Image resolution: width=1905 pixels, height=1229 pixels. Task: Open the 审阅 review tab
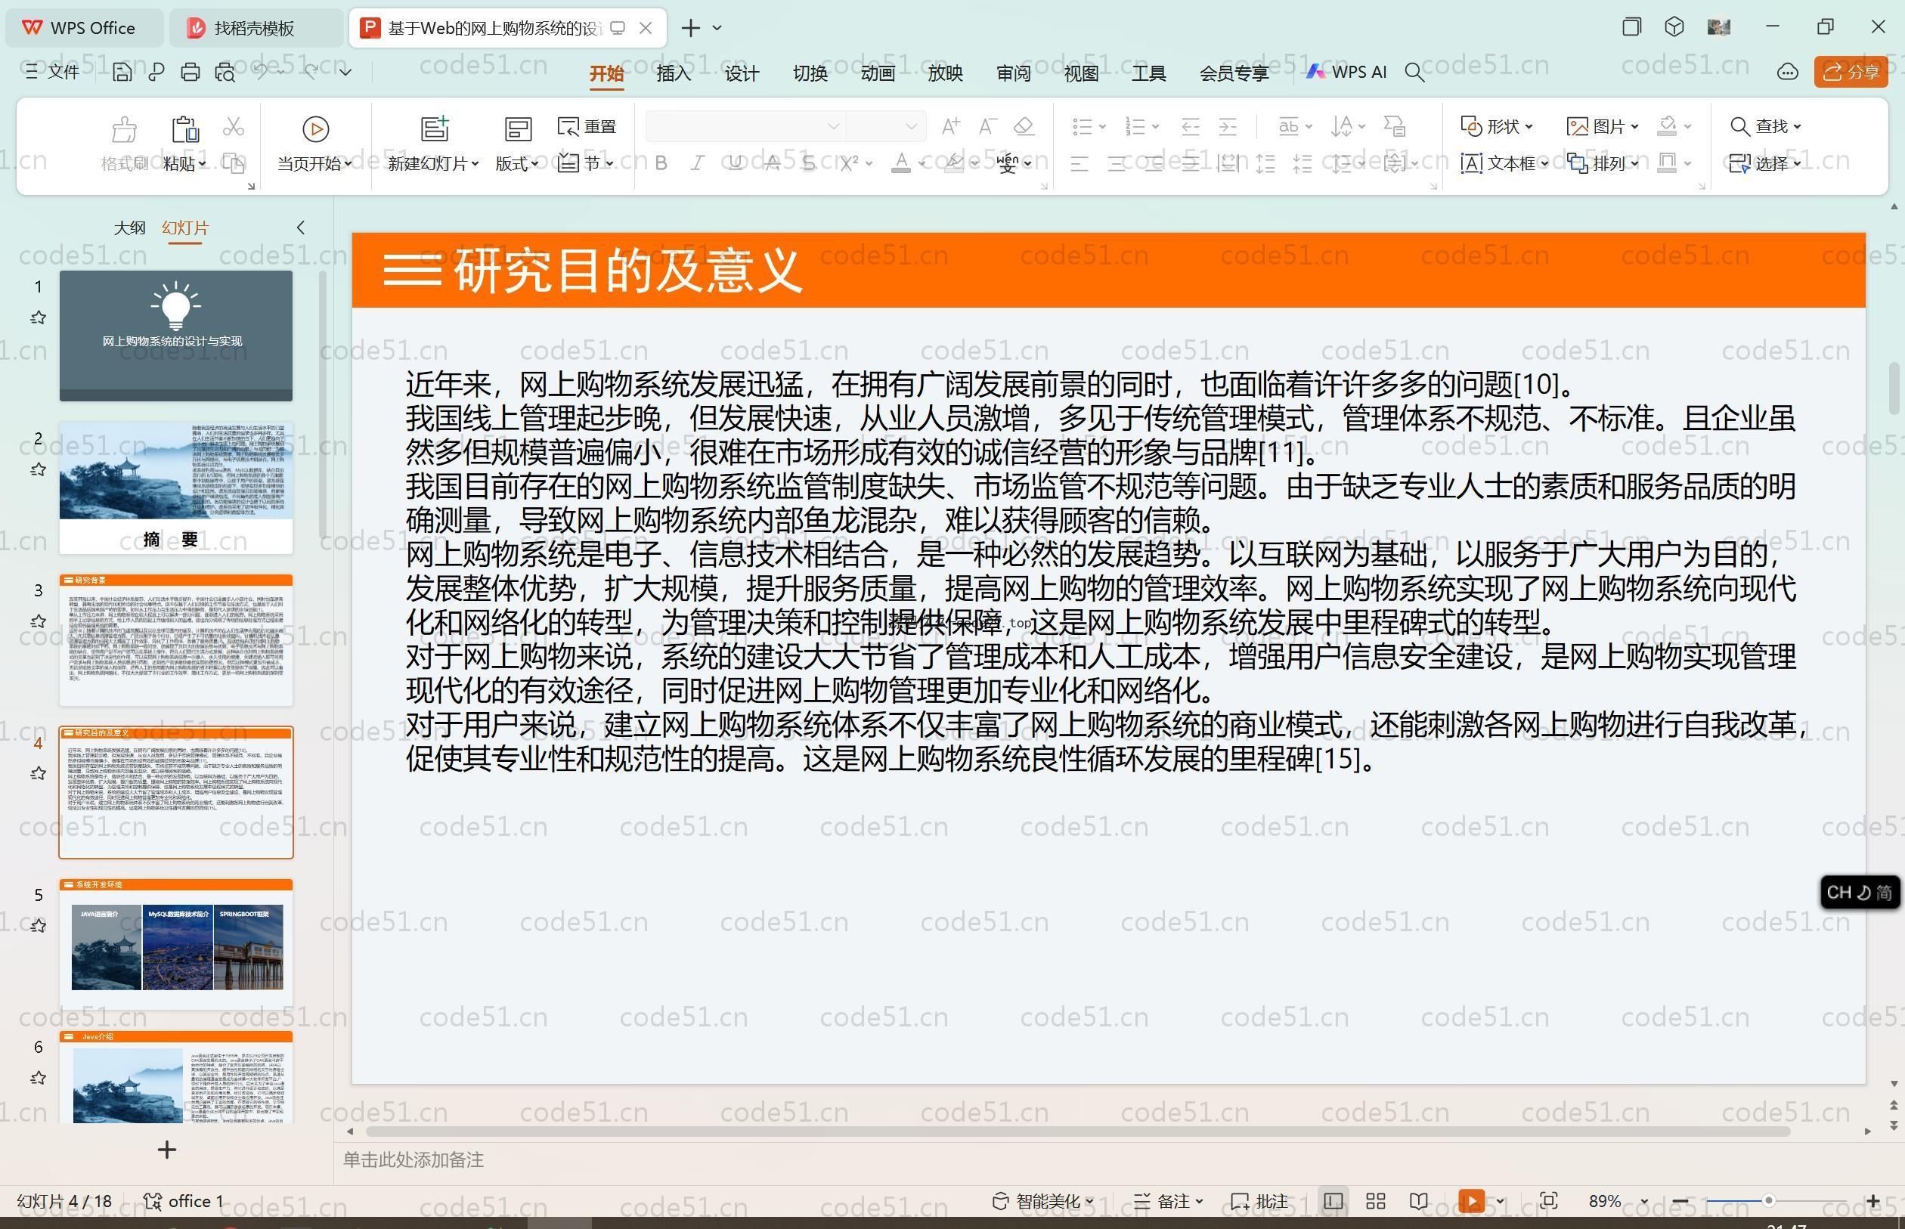click(x=1013, y=73)
